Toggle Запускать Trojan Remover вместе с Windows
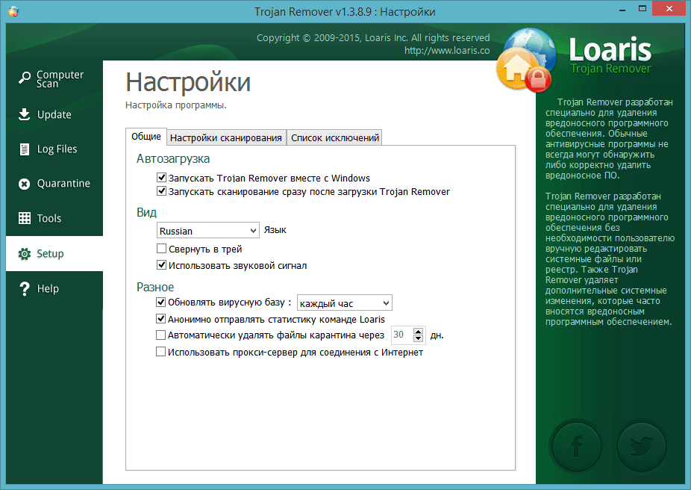The height and width of the screenshot is (490, 691). (x=161, y=178)
